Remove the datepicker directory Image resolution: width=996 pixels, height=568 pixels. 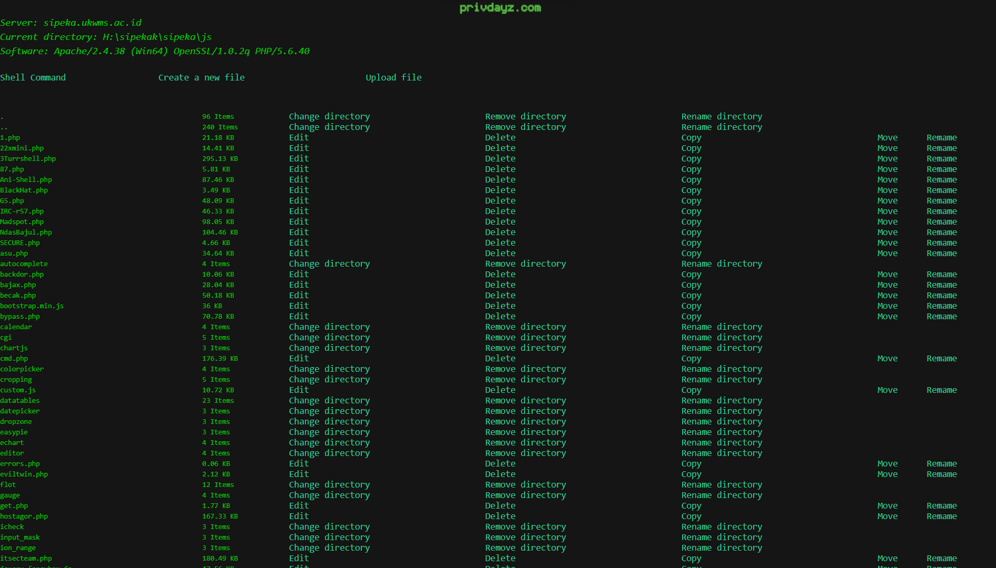point(525,411)
